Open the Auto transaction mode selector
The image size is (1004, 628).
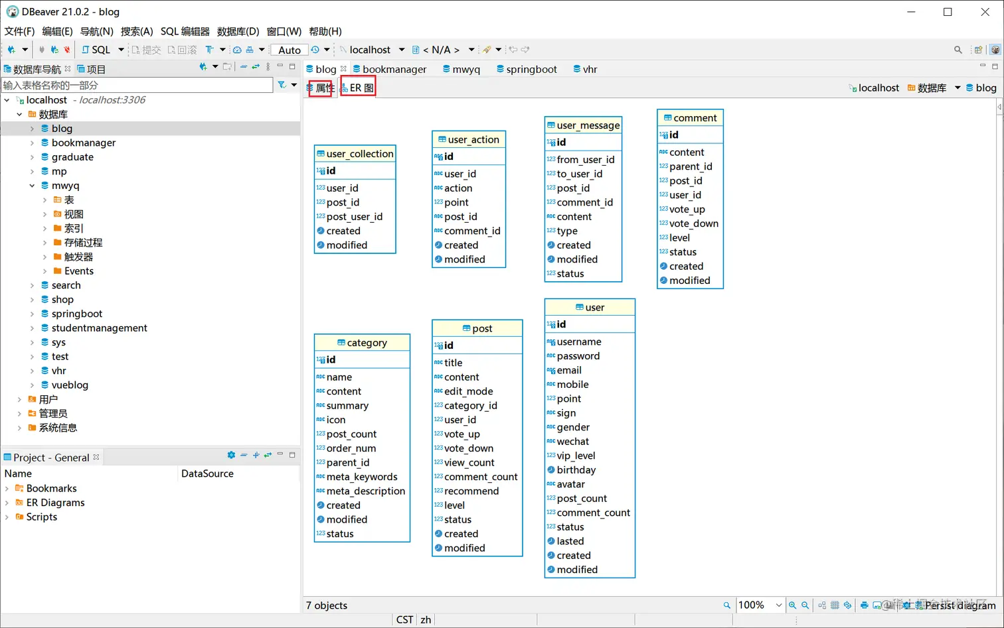[290, 50]
